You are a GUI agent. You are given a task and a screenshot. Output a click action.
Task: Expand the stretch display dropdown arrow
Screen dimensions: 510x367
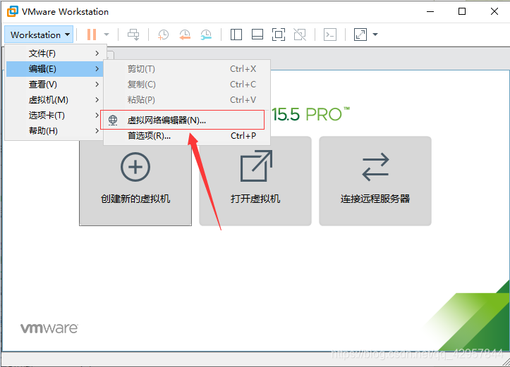pyautogui.click(x=375, y=35)
